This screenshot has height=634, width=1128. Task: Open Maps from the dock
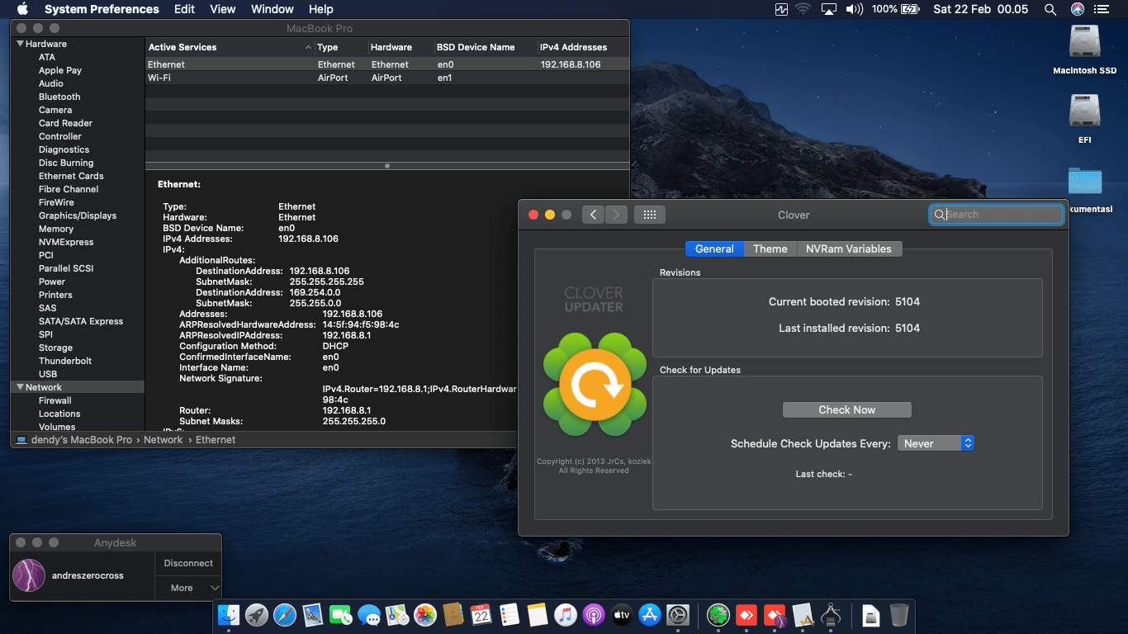tap(397, 615)
